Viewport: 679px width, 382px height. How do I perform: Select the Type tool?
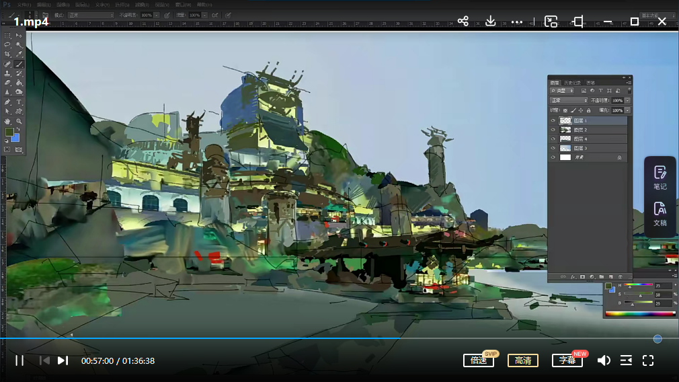pos(19,102)
